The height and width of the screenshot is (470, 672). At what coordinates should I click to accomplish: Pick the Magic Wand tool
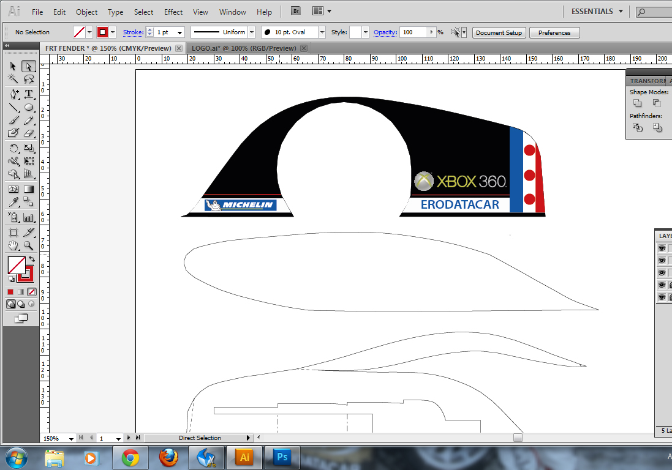coord(13,79)
